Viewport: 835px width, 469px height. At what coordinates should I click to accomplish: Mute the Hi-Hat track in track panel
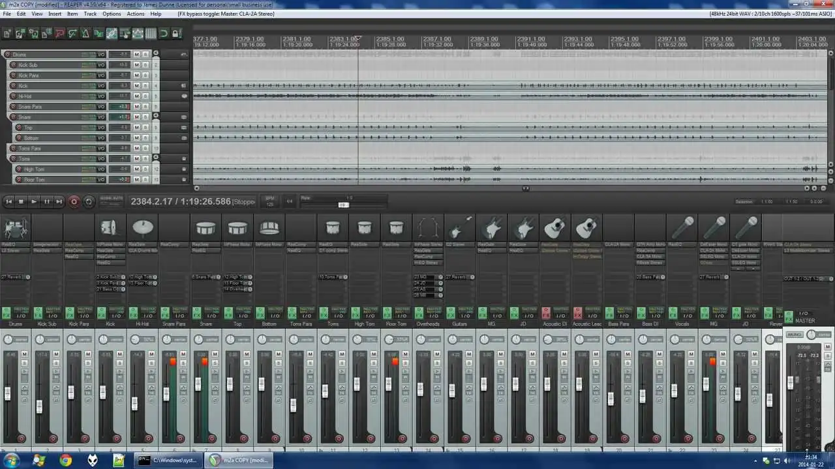point(137,96)
